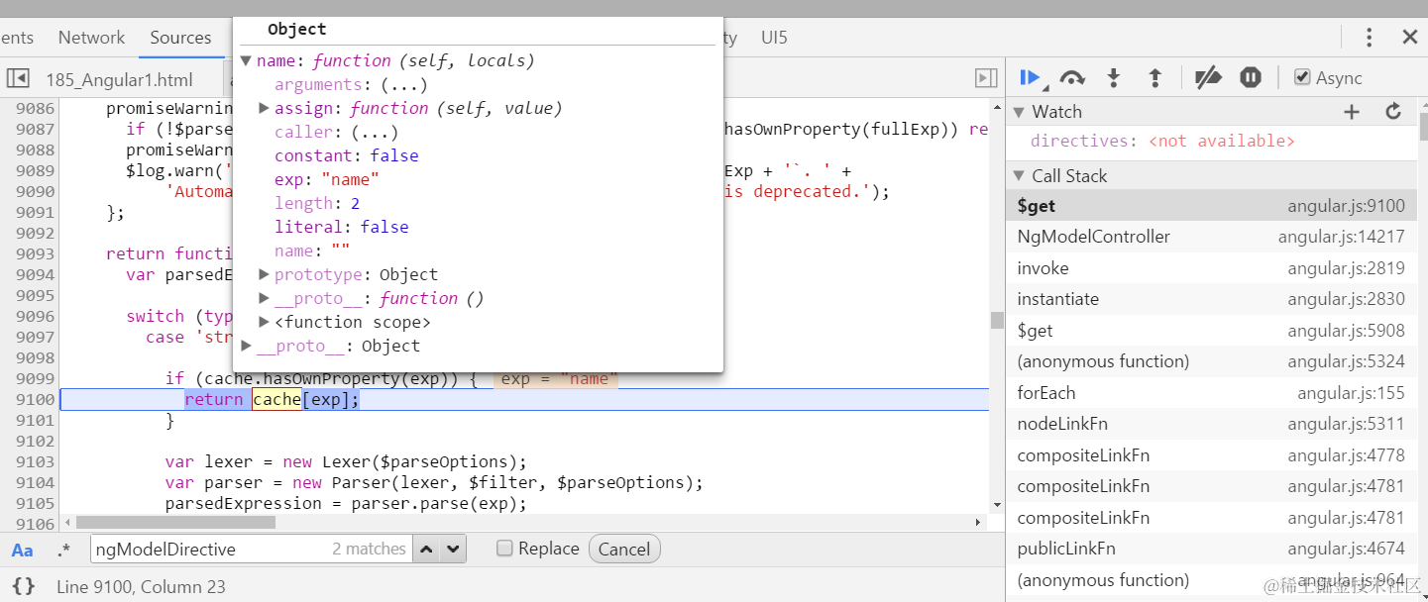
Task: Open angular.js:5324 source link
Action: tap(1346, 361)
